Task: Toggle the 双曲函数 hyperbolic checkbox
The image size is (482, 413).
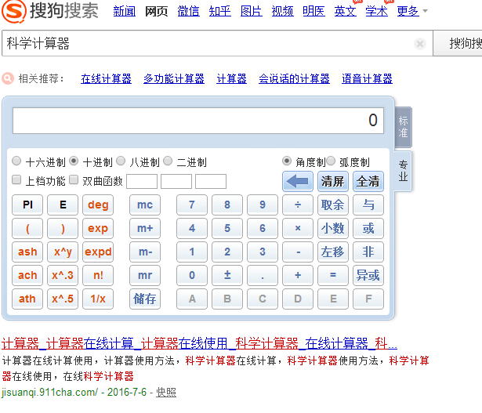Action: pyautogui.click(x=74, y=180)
